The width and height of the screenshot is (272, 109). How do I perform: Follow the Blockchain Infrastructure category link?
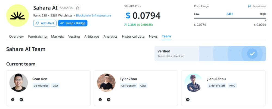[94, 16]
